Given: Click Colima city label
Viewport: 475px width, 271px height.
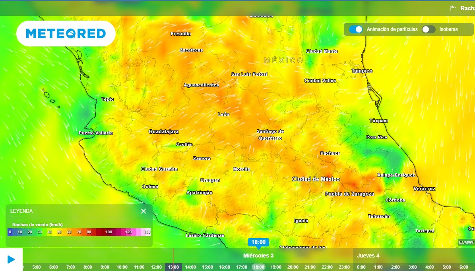Looking at the screenshot, I should pos(150,186).
